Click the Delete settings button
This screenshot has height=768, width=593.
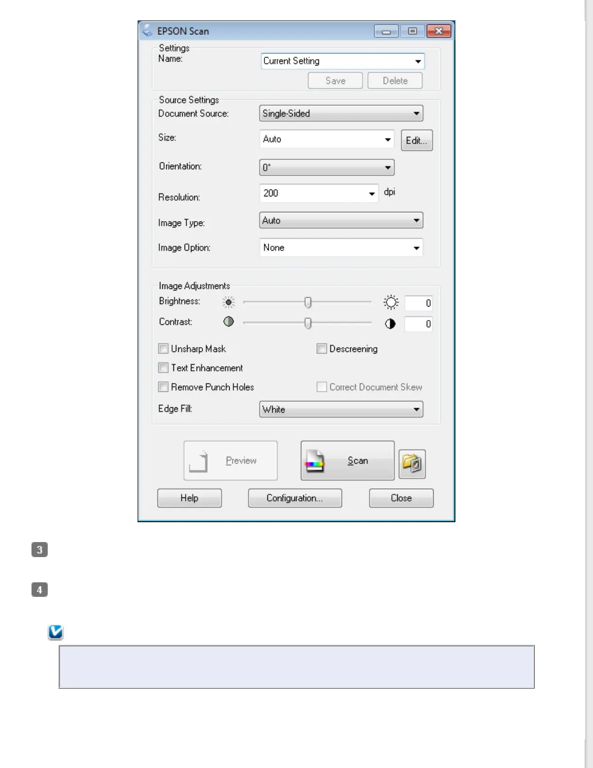coord(395,80)
